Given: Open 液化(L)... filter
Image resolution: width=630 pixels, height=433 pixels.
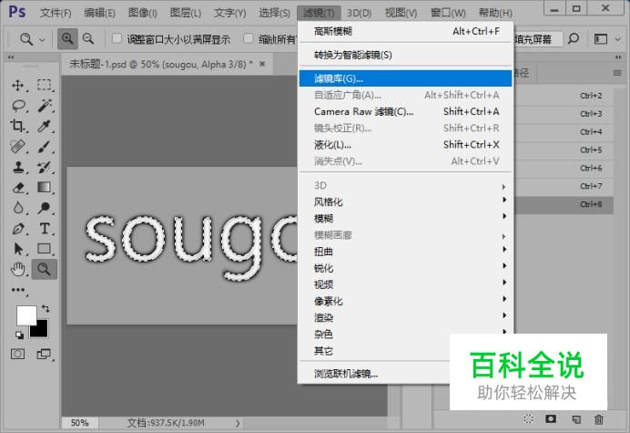Looking at the screenshot, I should [x=406, y=144].
